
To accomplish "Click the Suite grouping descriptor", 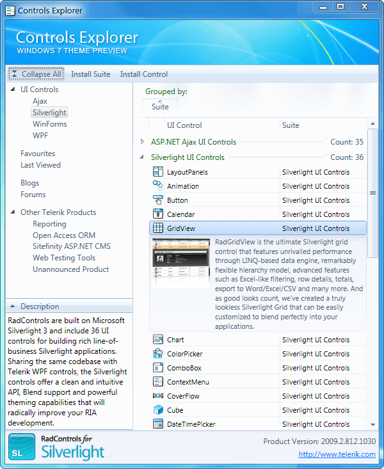I will 160,106.
